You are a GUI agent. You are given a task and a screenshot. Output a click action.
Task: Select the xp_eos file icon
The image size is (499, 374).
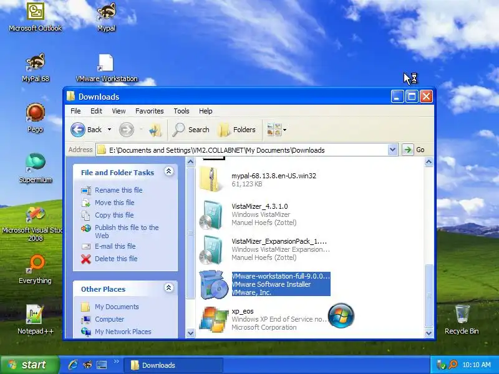click(214, 319)
